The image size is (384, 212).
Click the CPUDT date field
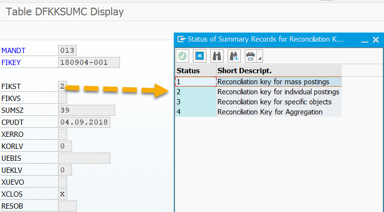(x=84, y=122)
